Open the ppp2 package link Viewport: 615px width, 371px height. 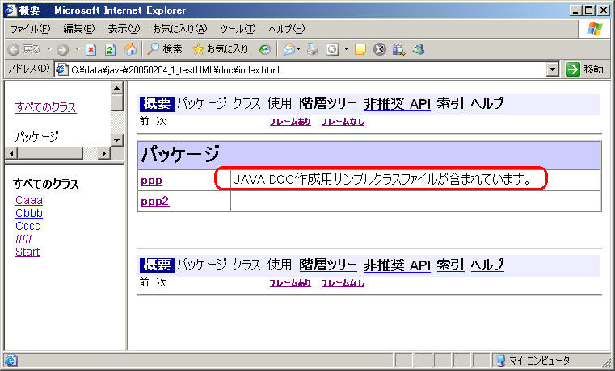point(154,201)
